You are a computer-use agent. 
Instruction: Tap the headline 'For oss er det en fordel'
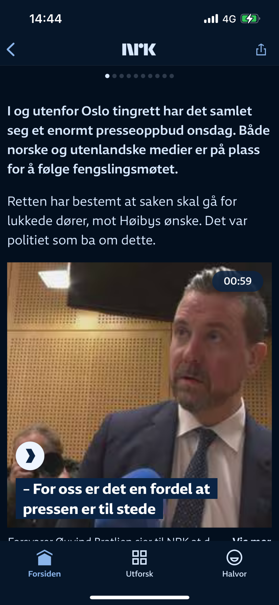[x=117, y=499]
